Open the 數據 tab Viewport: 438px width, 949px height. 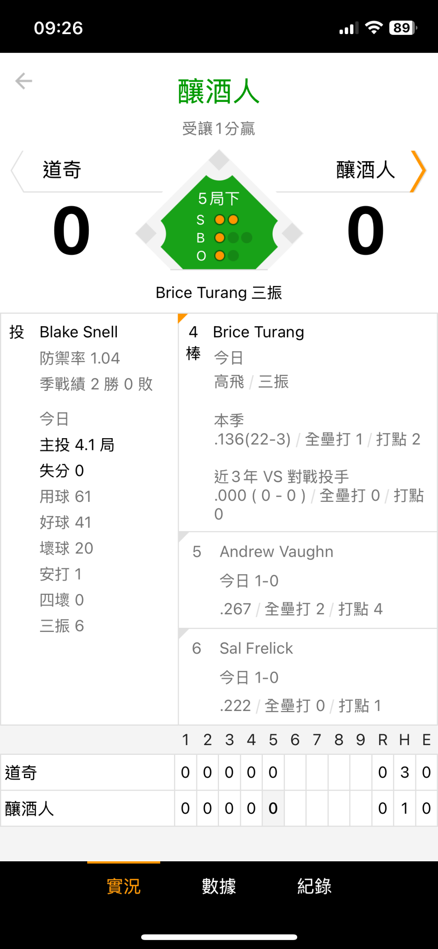(x=219, y=886)
